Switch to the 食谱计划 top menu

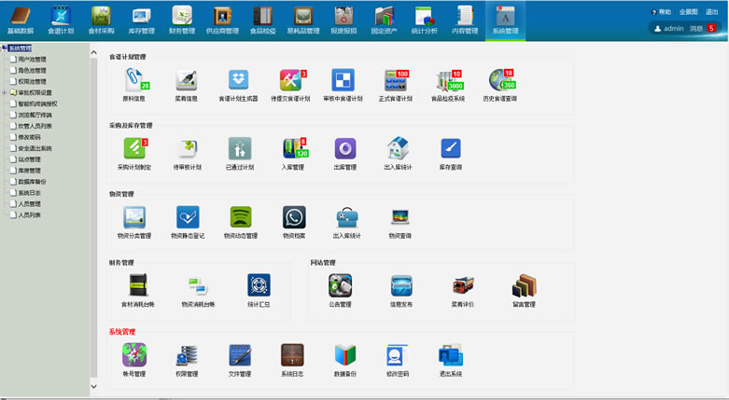point(61,20)
